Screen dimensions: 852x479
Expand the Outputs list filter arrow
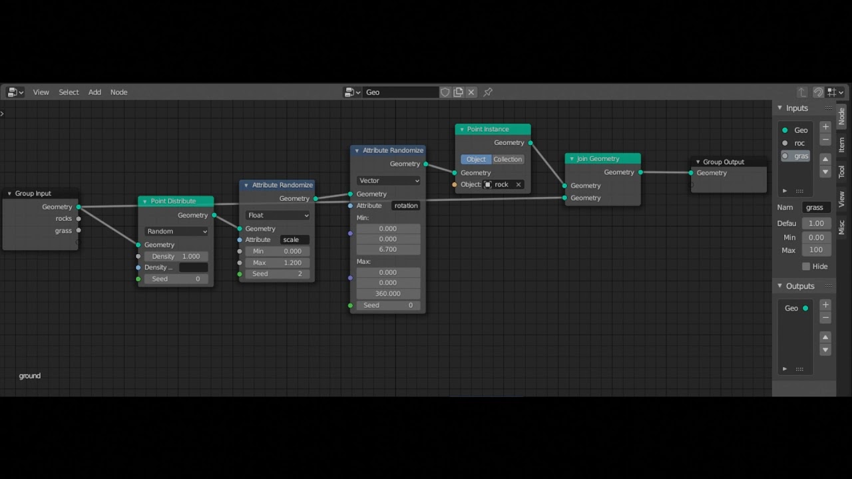(785, 369)
